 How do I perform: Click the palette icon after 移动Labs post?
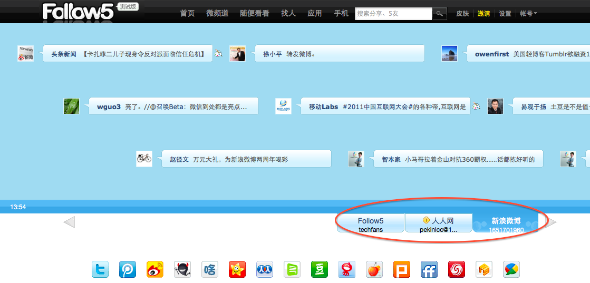(x=476, y=106)
